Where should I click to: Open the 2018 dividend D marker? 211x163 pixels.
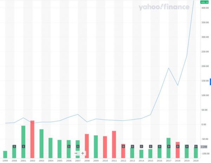click(x=178, y=146)
